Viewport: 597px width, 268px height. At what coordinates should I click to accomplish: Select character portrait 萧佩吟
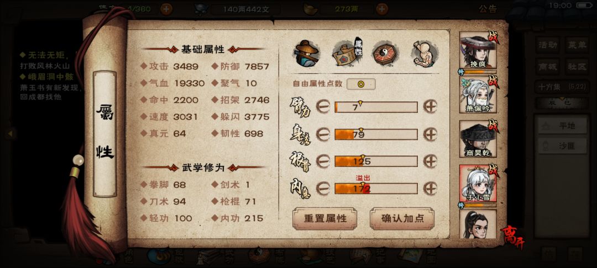click(478, 94)
